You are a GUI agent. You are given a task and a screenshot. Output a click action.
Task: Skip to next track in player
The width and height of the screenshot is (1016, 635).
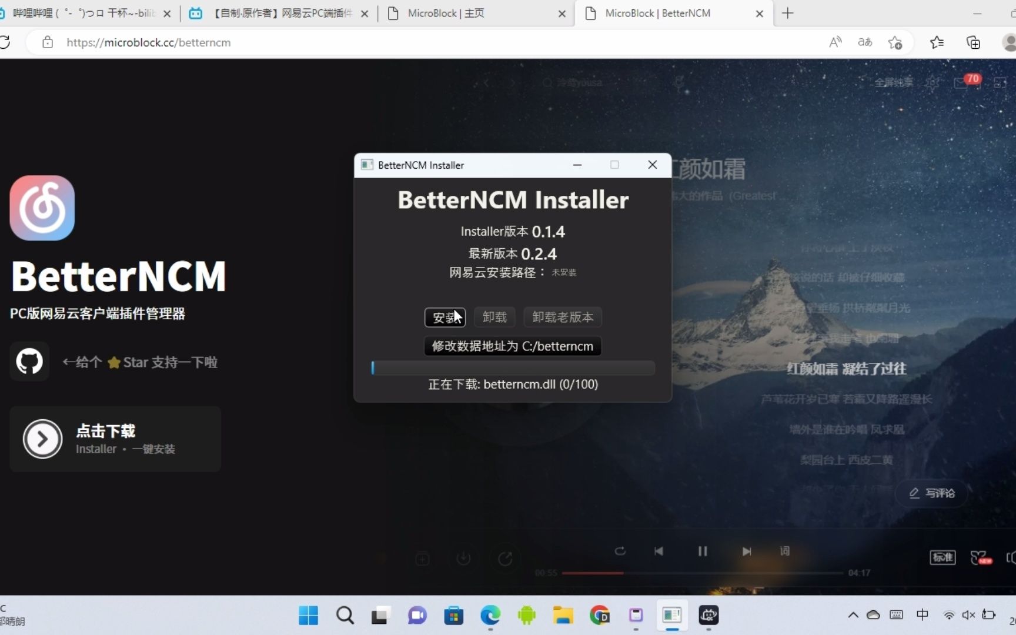point(747,551)
